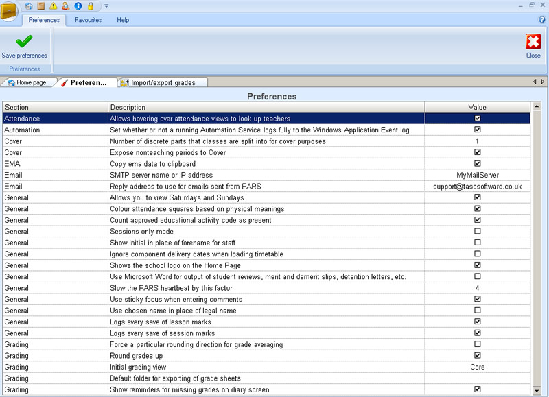Select the EMA section cell
The width and height of the screenshot is (549, 397).
(56, 164)
